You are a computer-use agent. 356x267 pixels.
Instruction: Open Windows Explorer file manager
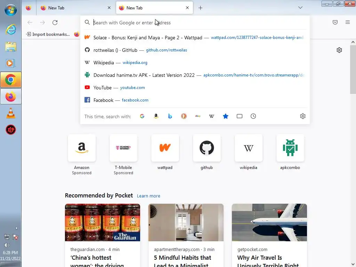[x=11, y=47]
